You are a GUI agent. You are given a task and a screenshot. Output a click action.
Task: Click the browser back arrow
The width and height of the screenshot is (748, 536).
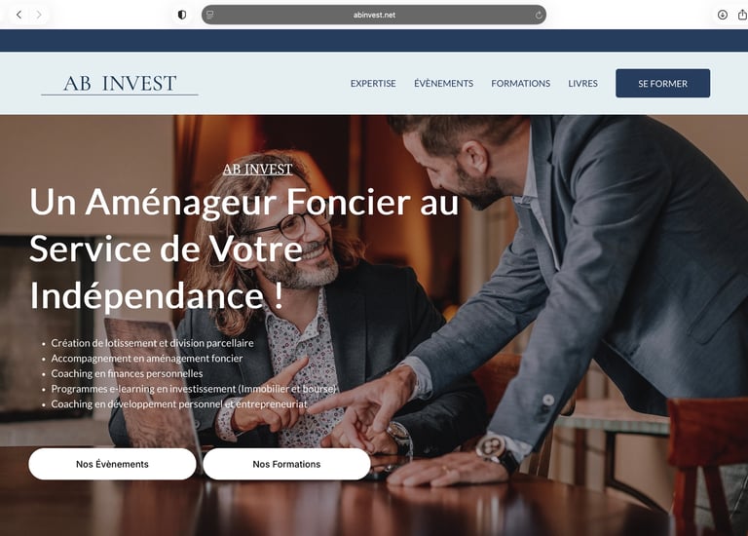(19, 15)
